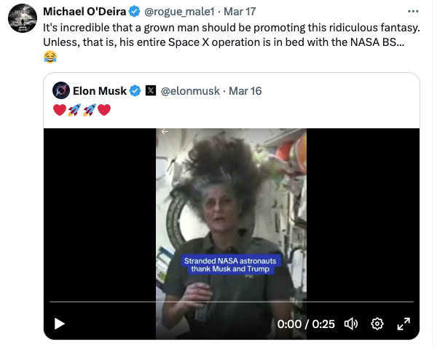Click the Mar 16 timestamp on quoted tweet
This screenshot has height=347, width=437.
click(x=245, y=91)
